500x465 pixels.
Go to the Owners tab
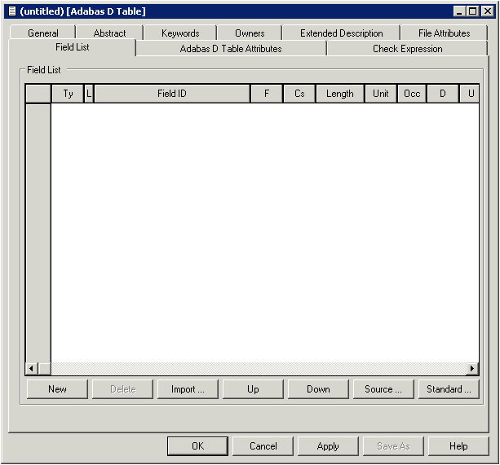250,33
